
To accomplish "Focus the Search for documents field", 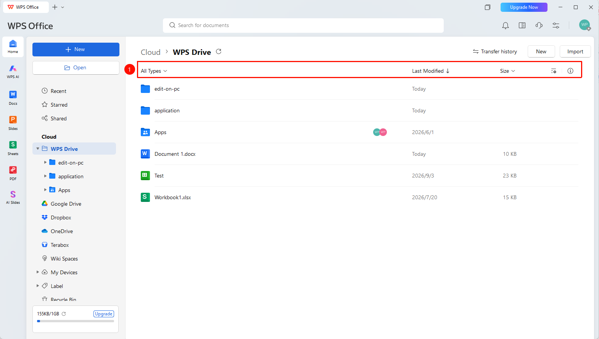I will point(303,26).
